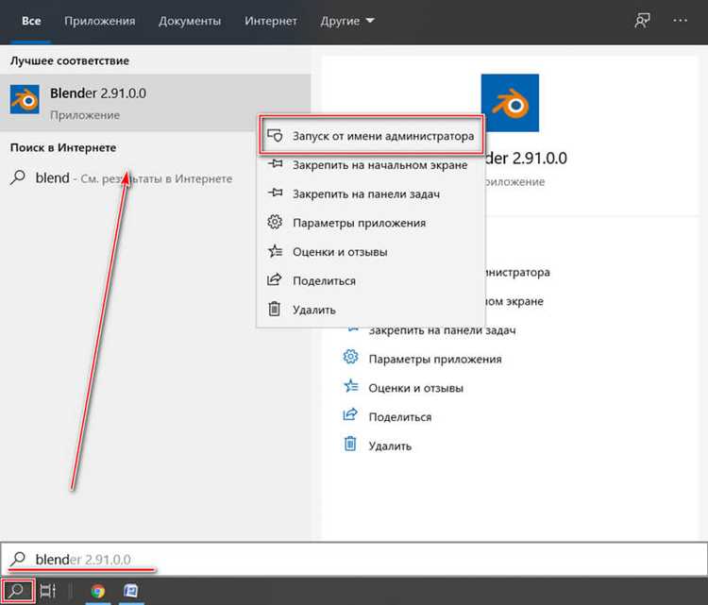This screenshot has width=708, height=605.
Task: Click Поделиться in preview pane
Action: (399, 417)
